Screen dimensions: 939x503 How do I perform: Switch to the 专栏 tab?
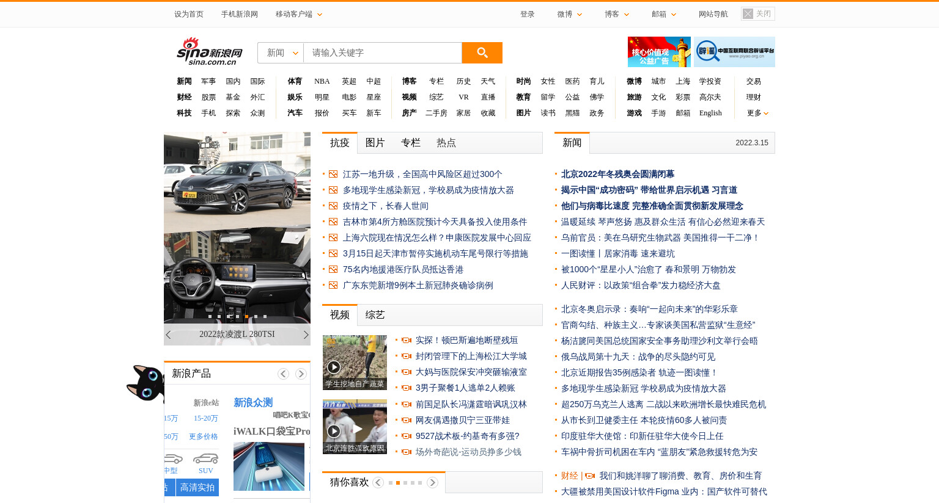[411, 143]
